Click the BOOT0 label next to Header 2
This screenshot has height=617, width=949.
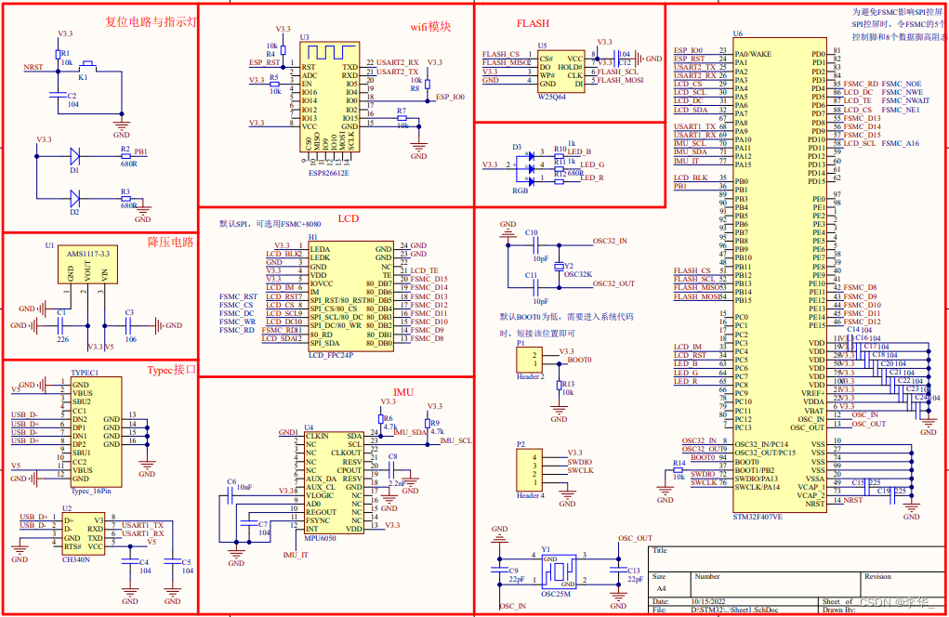click(579, 360)
